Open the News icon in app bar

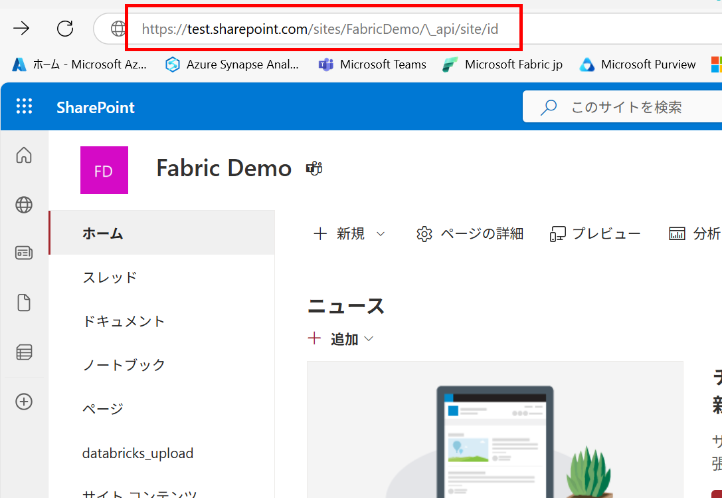[24, 253]
